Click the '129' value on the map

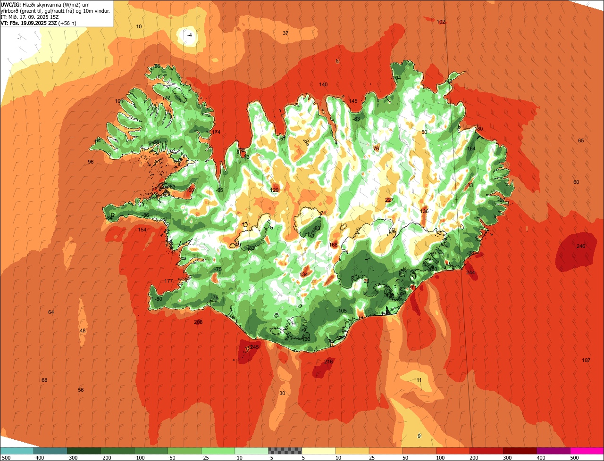274,190
